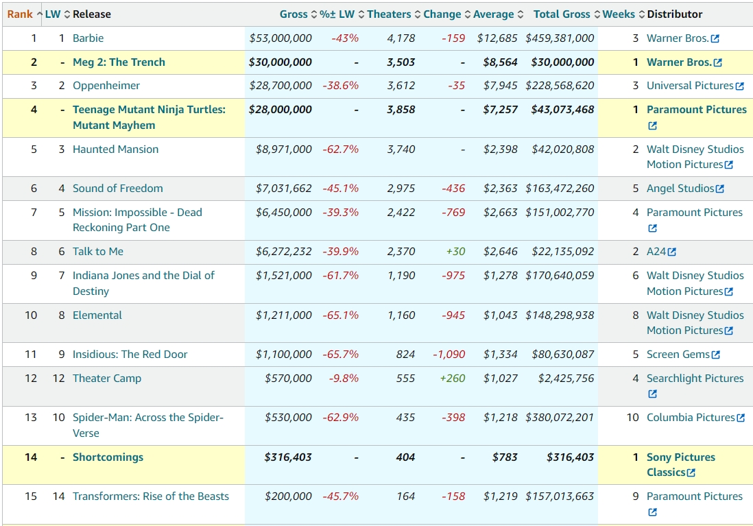The image size is (753, 526).
Task: Open external link icon beside Screen Gems
Action: click(x=715, y=355)
